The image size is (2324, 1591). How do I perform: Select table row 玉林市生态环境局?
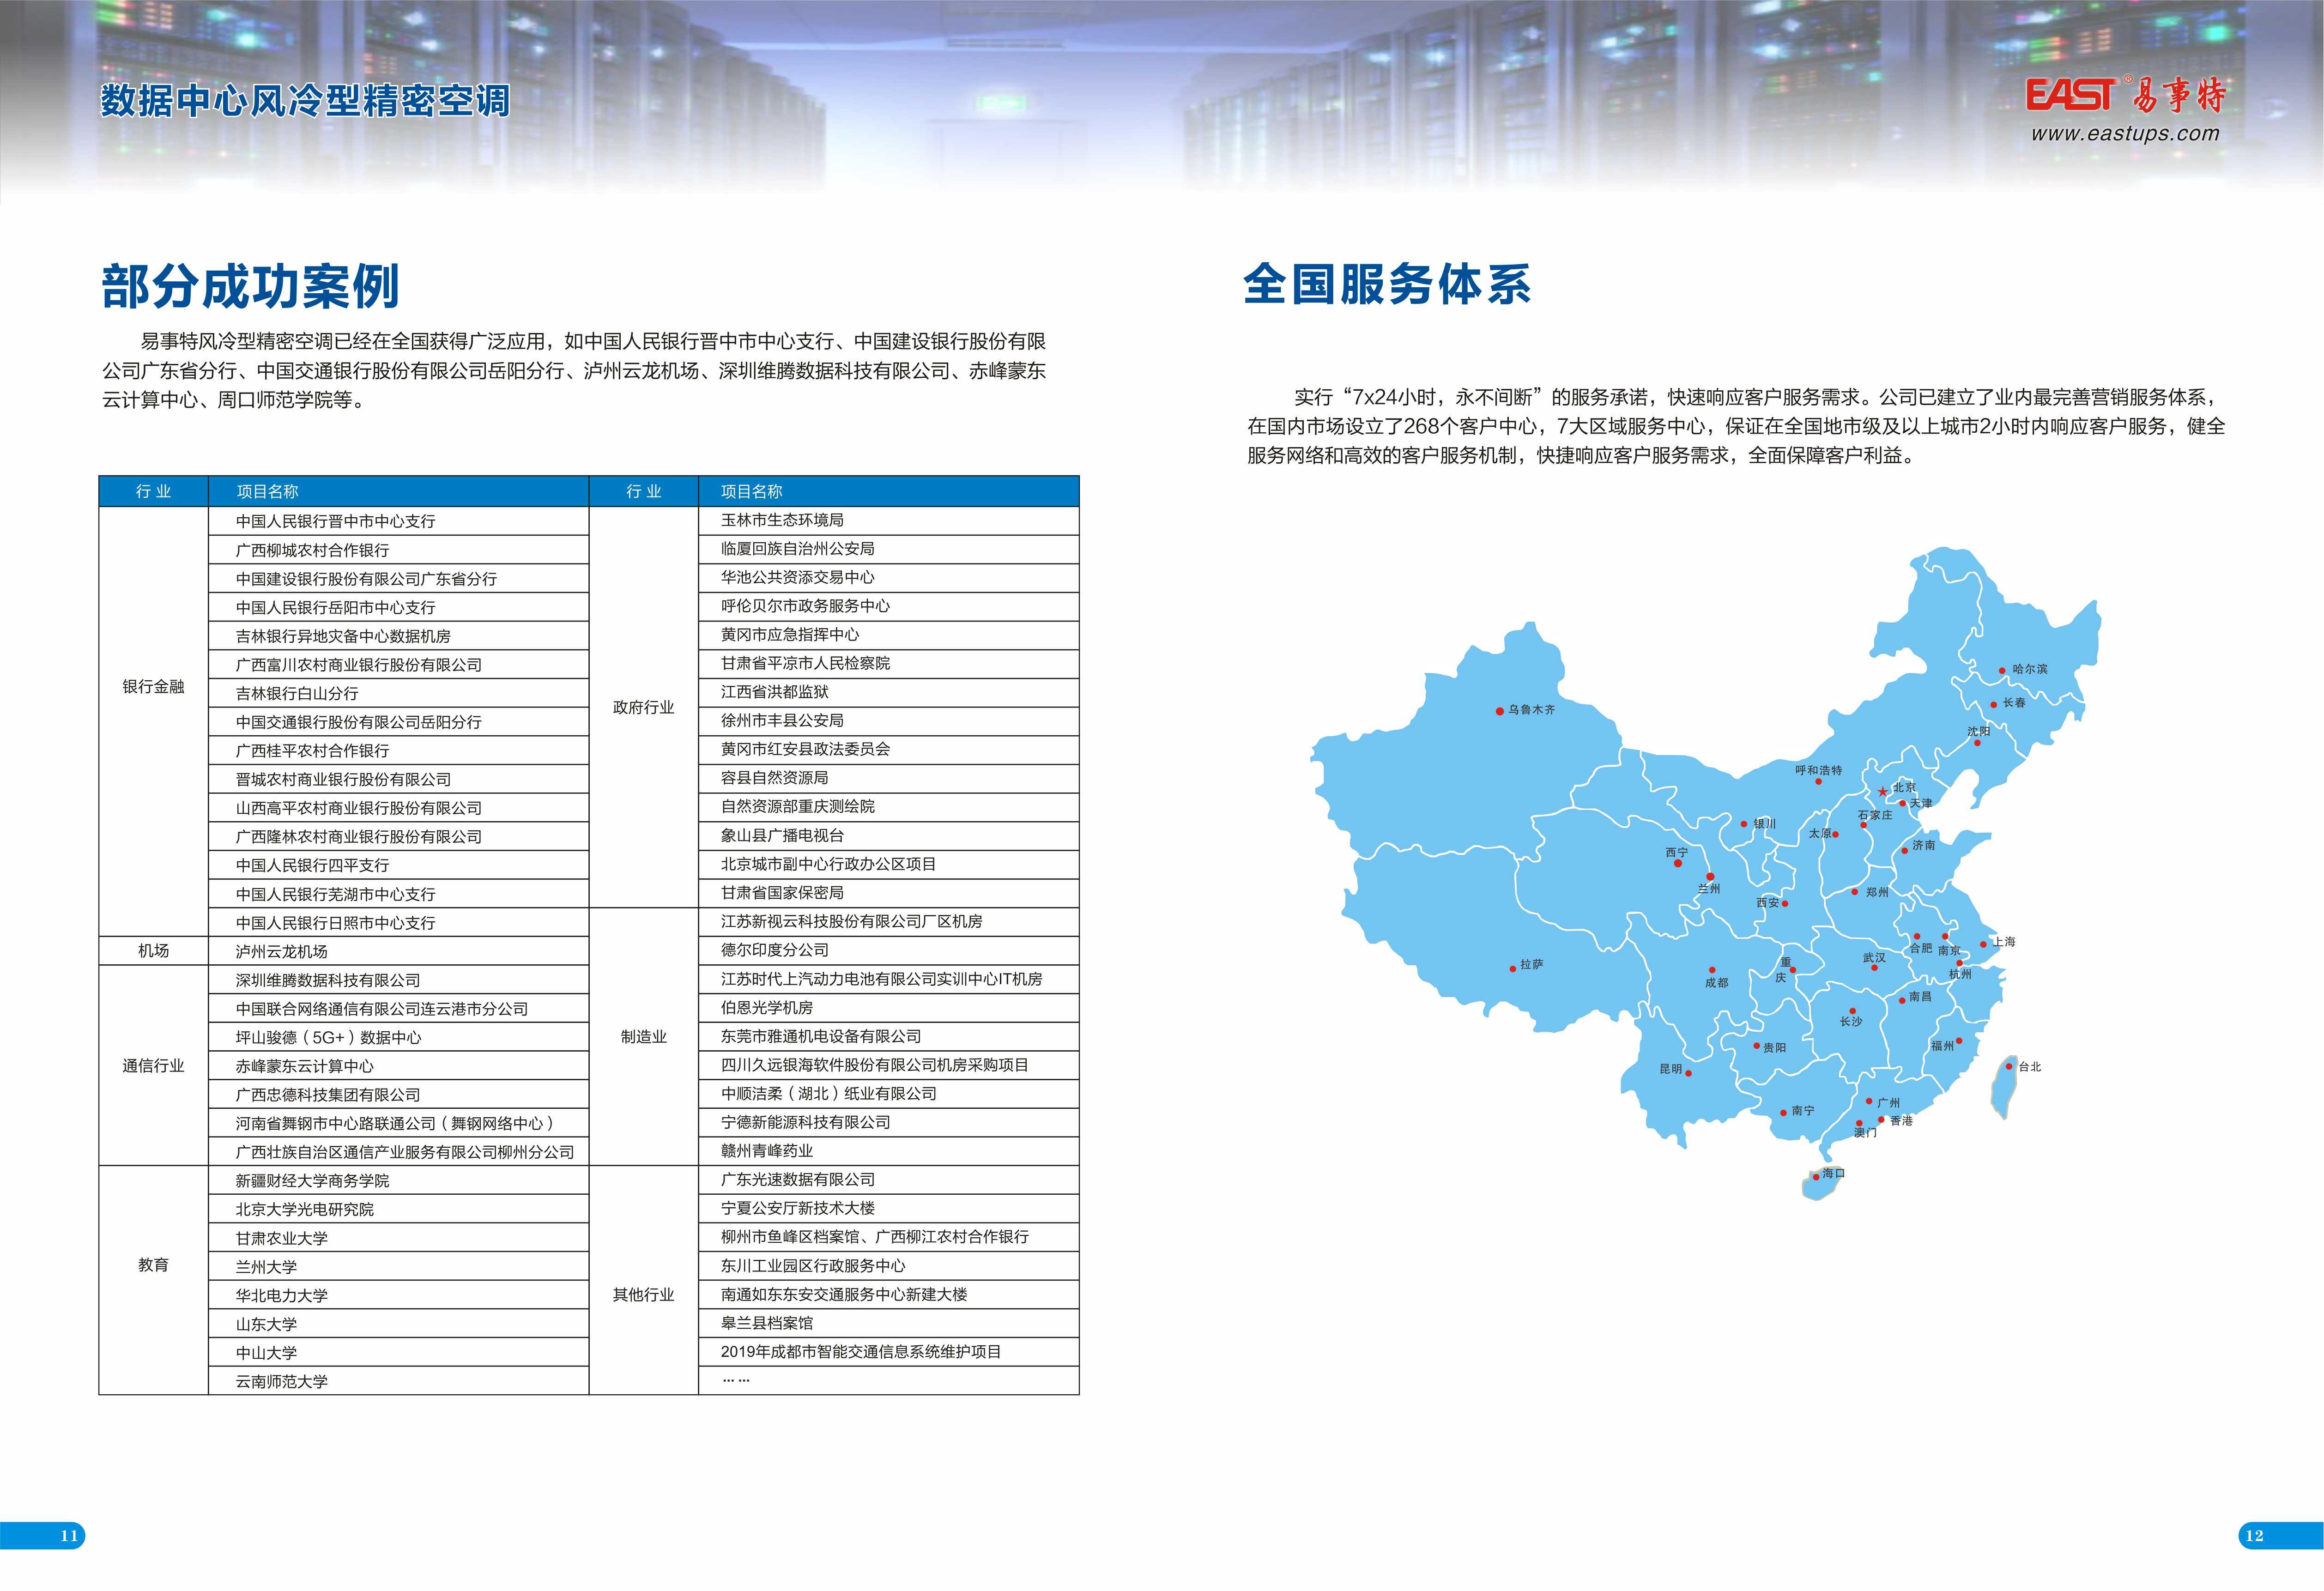tap(888, 520)
